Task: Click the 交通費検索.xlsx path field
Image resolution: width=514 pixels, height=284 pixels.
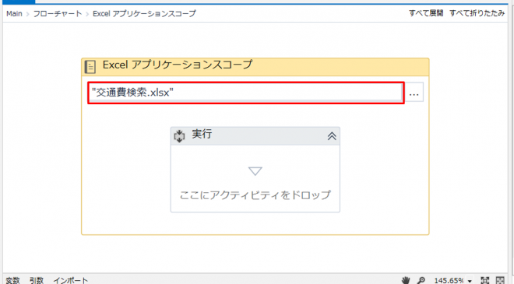Action: pos(246,93)
